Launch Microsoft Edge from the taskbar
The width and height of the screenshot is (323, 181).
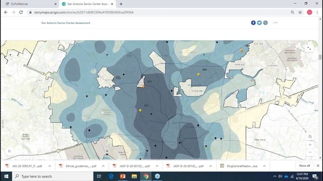(111, 176)
